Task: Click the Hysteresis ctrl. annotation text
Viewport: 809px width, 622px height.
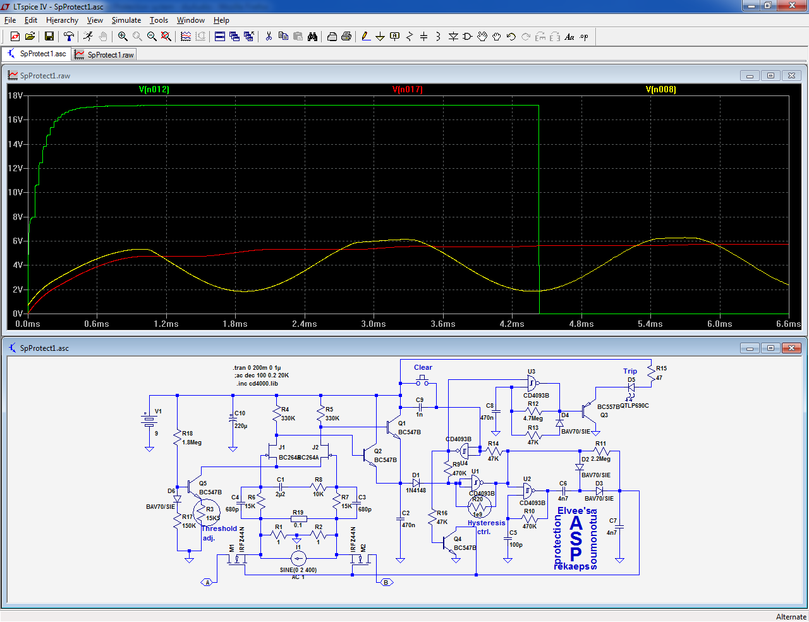Action: point(486,527)
